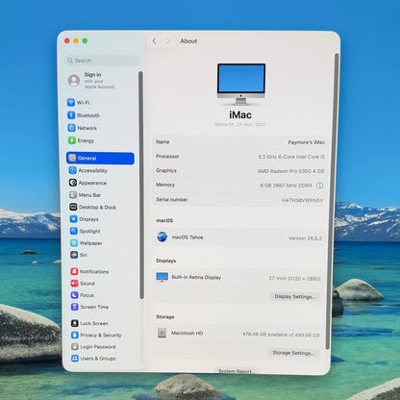
Task: Go back with the back chevron
Action: click(x=154, y=41)
